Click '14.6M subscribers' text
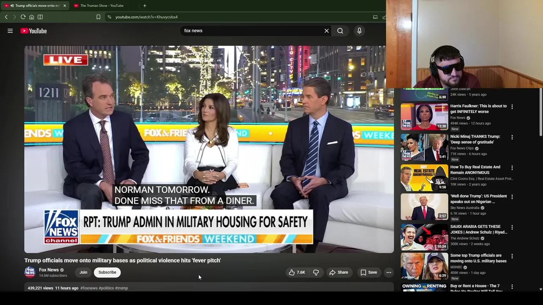 tap(53, 276)
